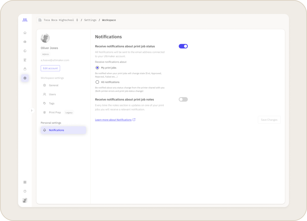307x221 pixels.
Task: Go to Settings in the breadcrumb
Action: pos(90,20)
